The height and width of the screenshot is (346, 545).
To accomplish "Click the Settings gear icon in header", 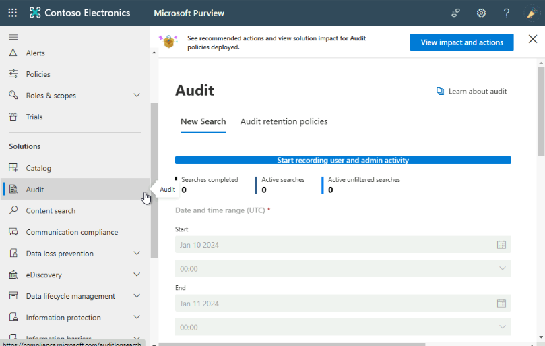I will coord(481,13).
